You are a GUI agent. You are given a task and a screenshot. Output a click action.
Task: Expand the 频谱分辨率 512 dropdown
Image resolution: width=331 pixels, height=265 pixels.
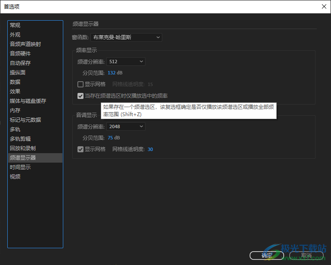coord(126,62)
